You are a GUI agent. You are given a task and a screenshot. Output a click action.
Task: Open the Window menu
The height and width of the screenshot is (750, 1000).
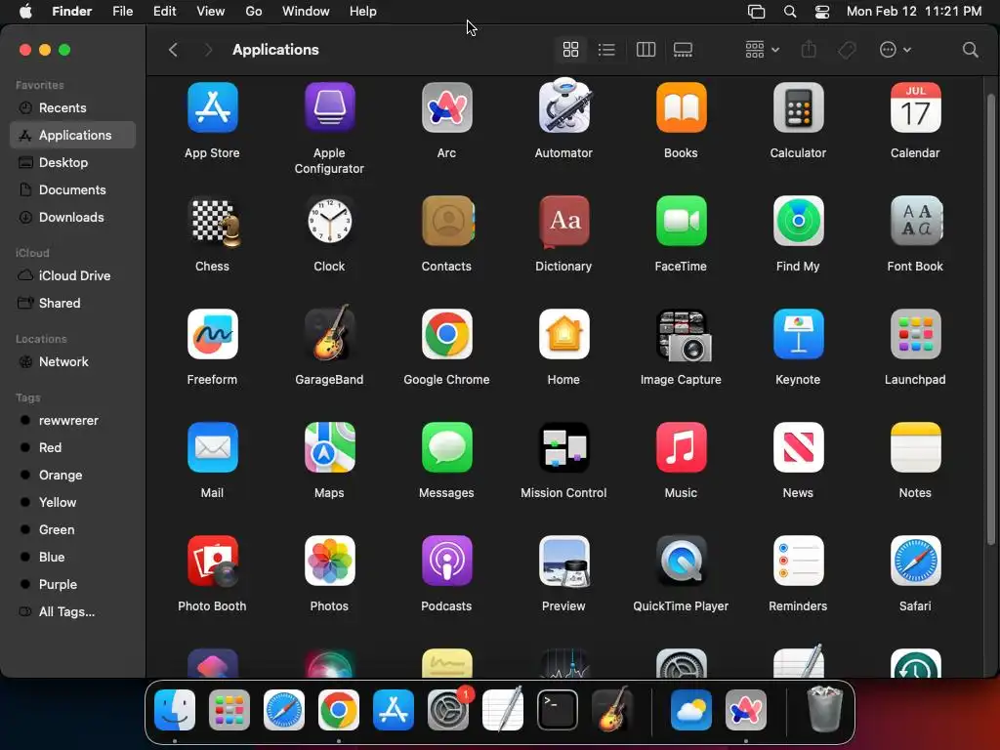click(306, 12)
